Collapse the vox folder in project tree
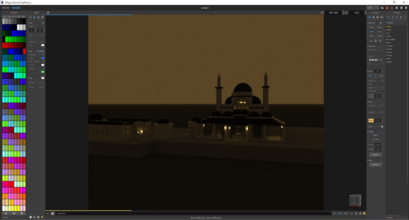The width and height of the screenshot is (409, 220). tap(387, 27)
